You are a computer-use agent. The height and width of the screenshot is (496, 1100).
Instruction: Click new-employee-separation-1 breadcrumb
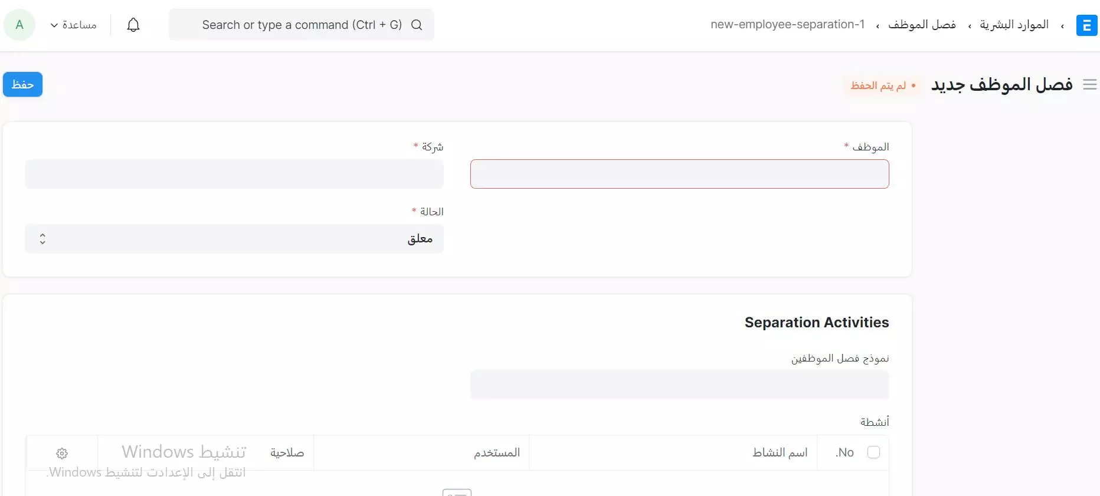pos(787,25)
